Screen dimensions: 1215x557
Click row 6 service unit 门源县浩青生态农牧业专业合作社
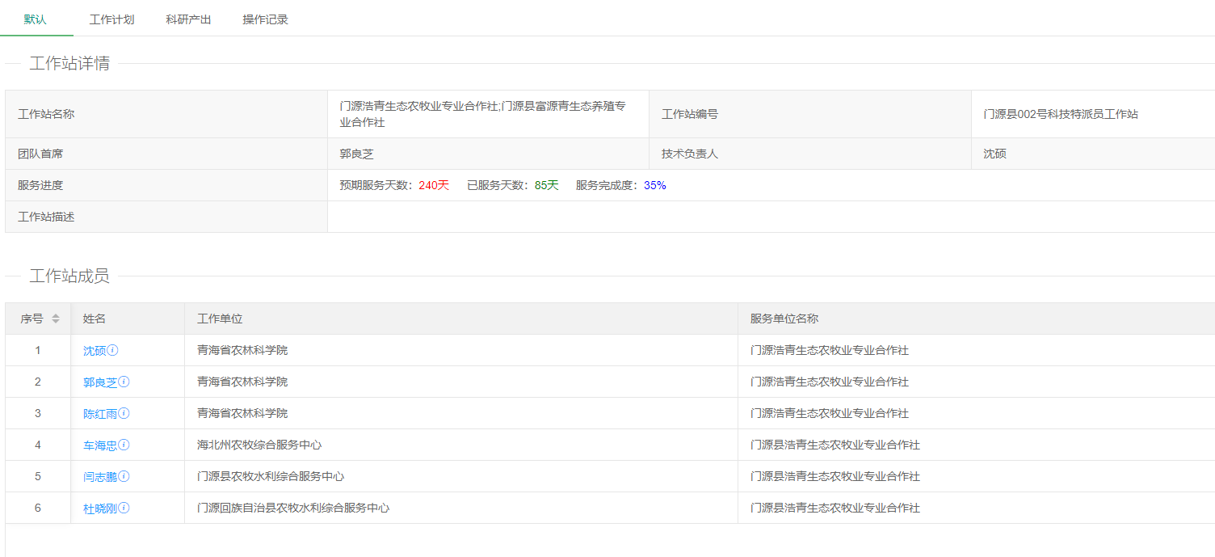click(977, 508)
